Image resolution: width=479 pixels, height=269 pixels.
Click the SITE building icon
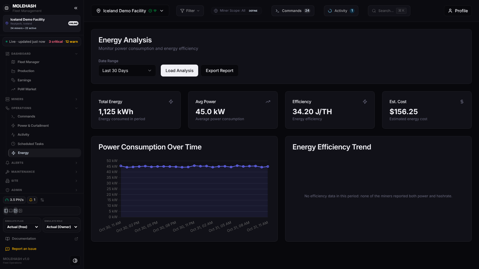click(x=7, y=181)
